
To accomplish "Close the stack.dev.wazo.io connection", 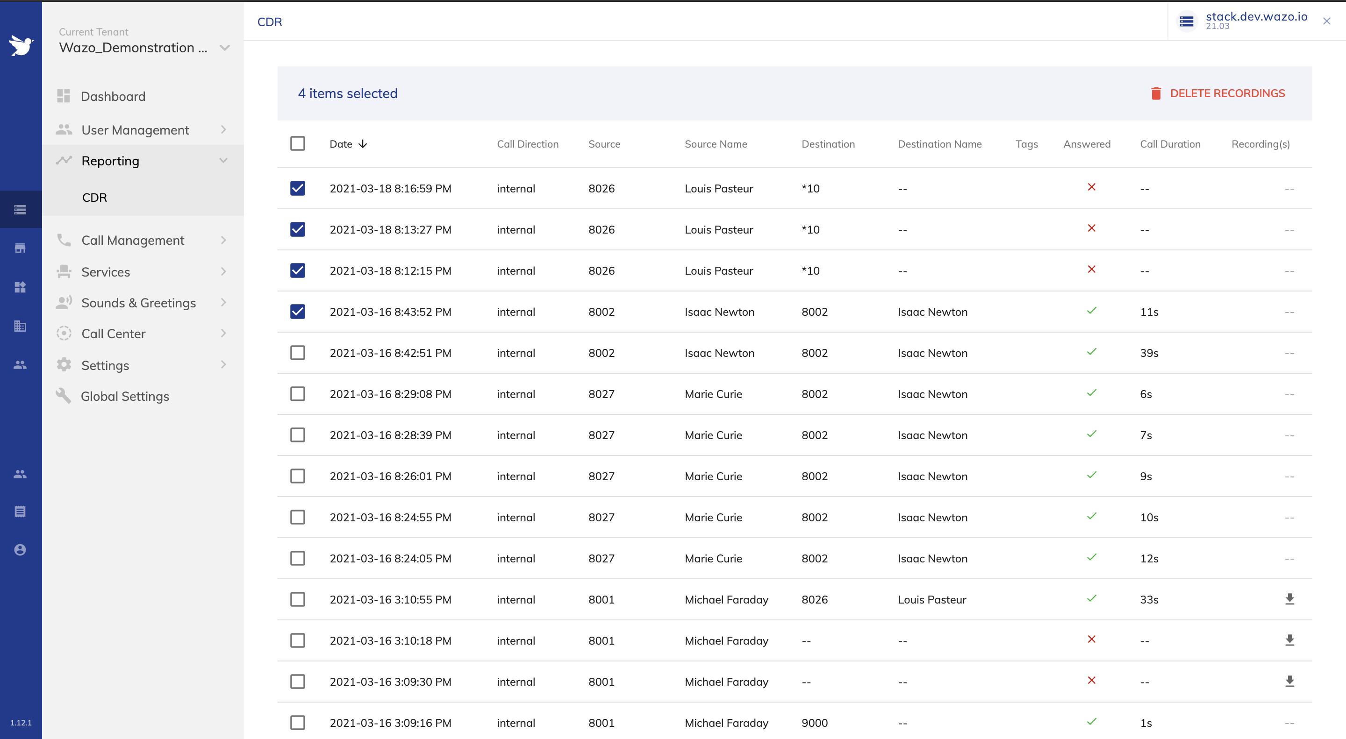I will click(1327, 21).
